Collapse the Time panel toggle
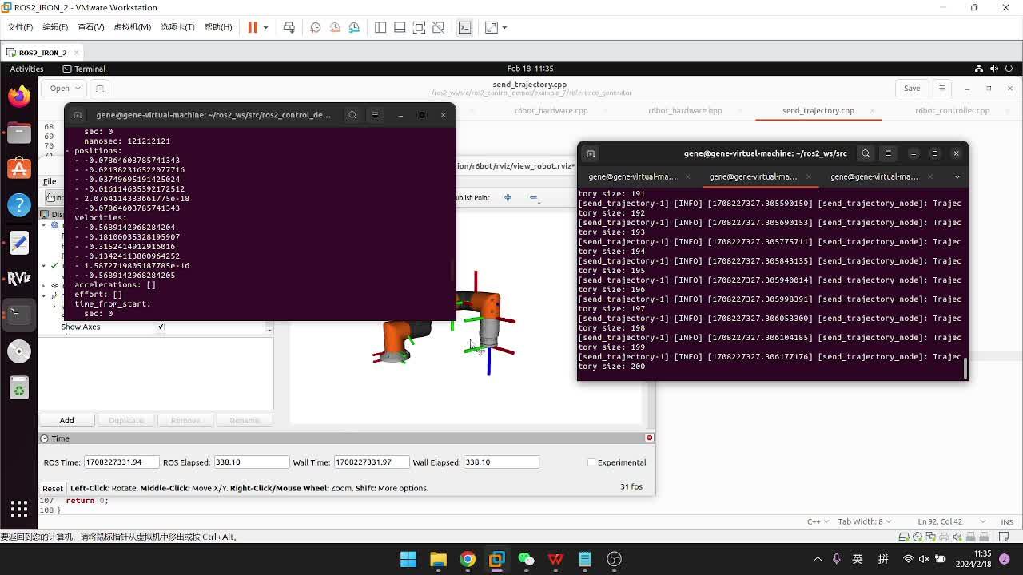Screen dimensions: 1023x575 click(46, 438)
